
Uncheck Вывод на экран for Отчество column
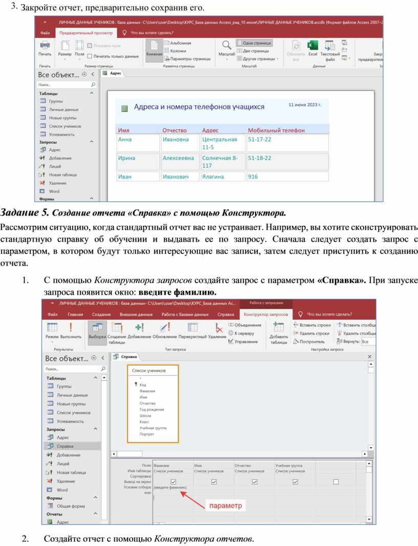(x=255, y=481)
